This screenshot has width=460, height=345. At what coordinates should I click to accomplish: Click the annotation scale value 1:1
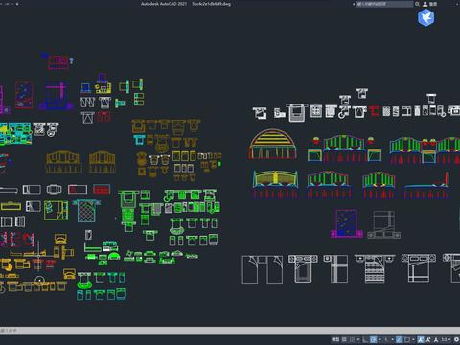tap(444, 339)
